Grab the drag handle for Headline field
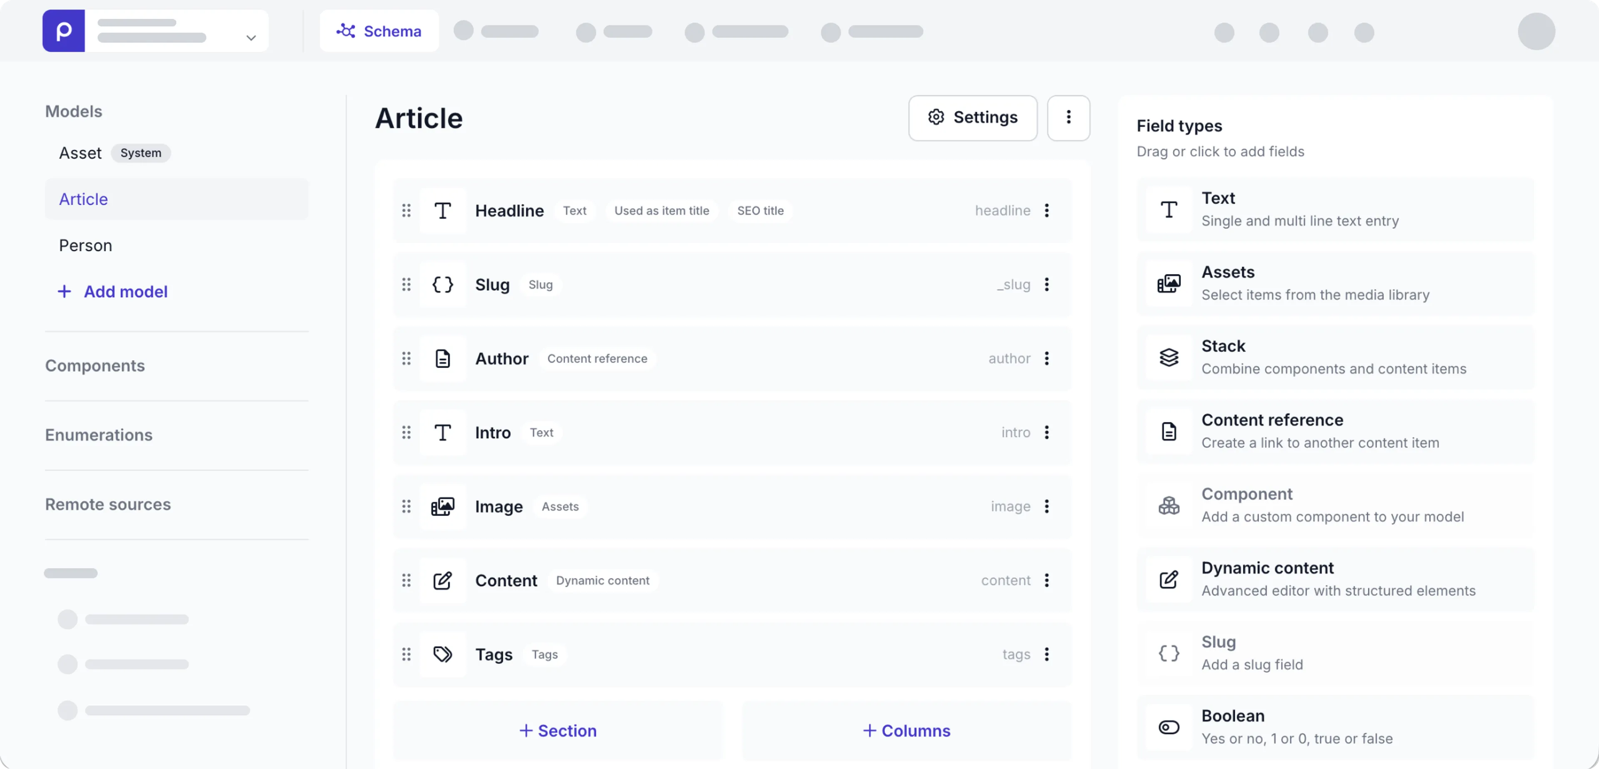 point(406,211)
